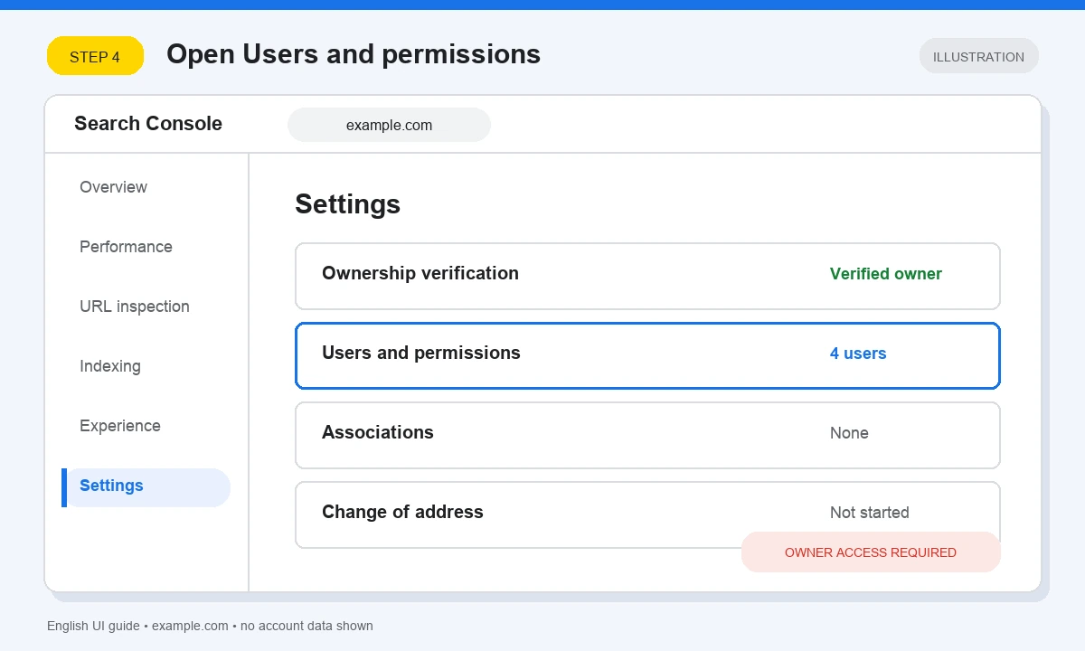The image size is (1085, 651).
Task: Click the Step 4 label
Action: [95, 56]
